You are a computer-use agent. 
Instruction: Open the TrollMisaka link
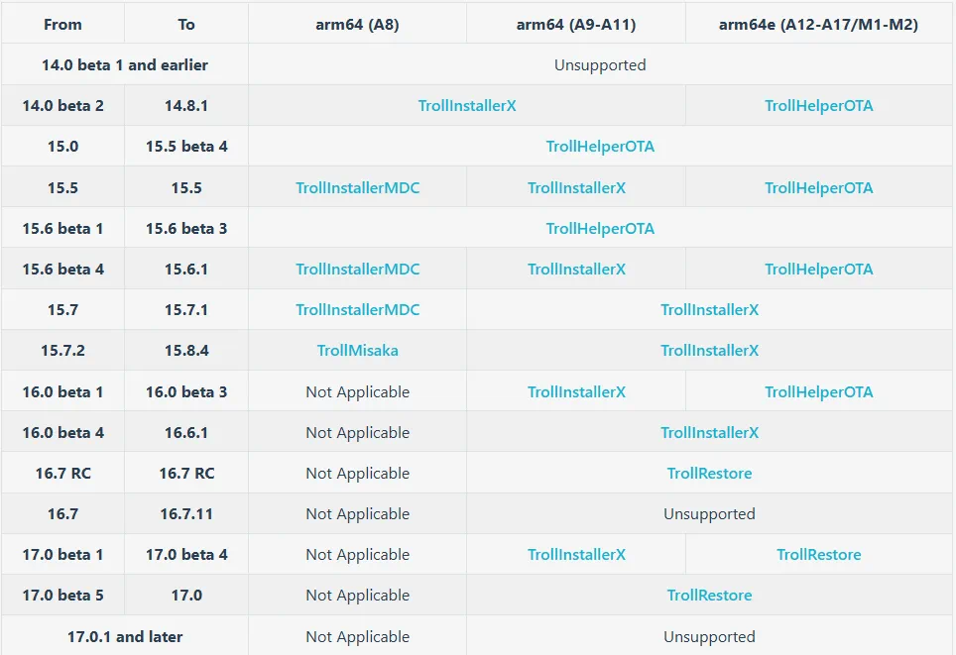pyautogui.click(x=358, y=351)
